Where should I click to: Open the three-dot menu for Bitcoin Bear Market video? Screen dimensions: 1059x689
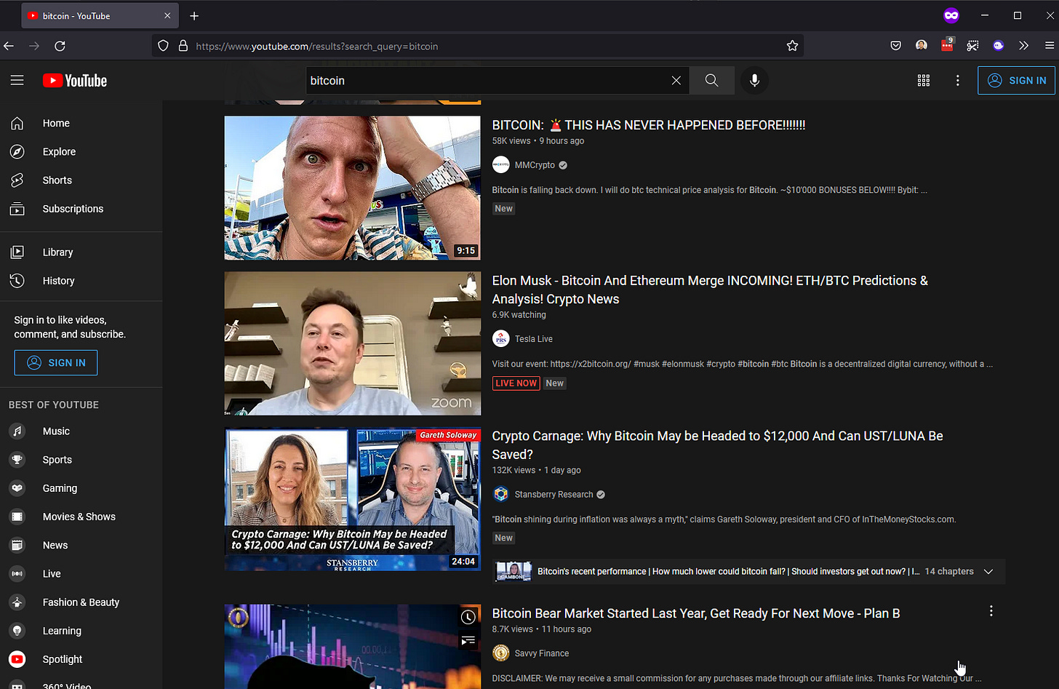(991, 611)
